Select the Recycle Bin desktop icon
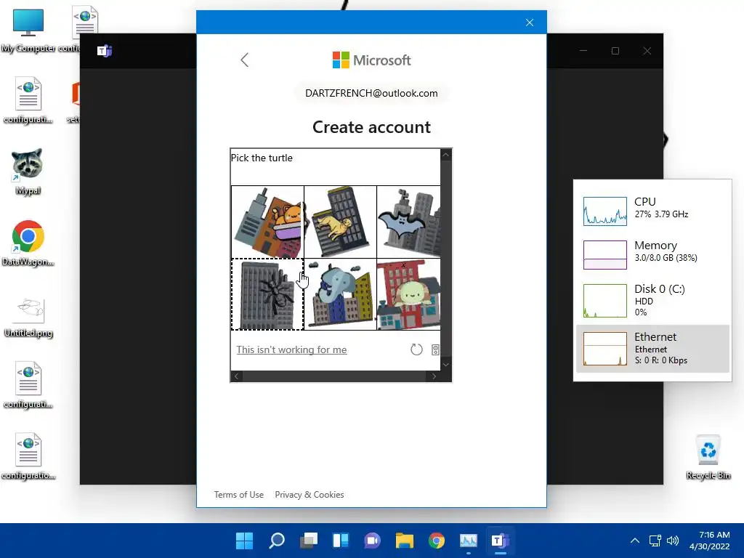The height and width of the screenshot is (558, 744). tap(708, 456)
